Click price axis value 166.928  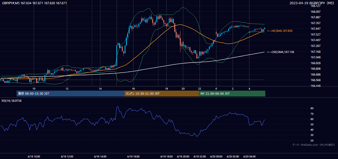(x=315, y=63)
